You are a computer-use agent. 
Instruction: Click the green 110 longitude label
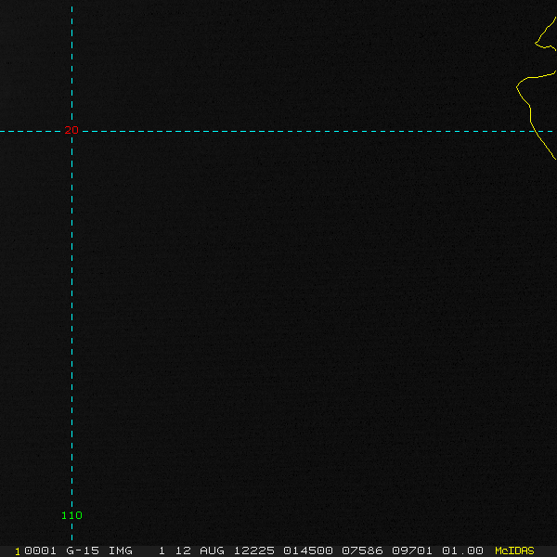[x=71, y=515]
